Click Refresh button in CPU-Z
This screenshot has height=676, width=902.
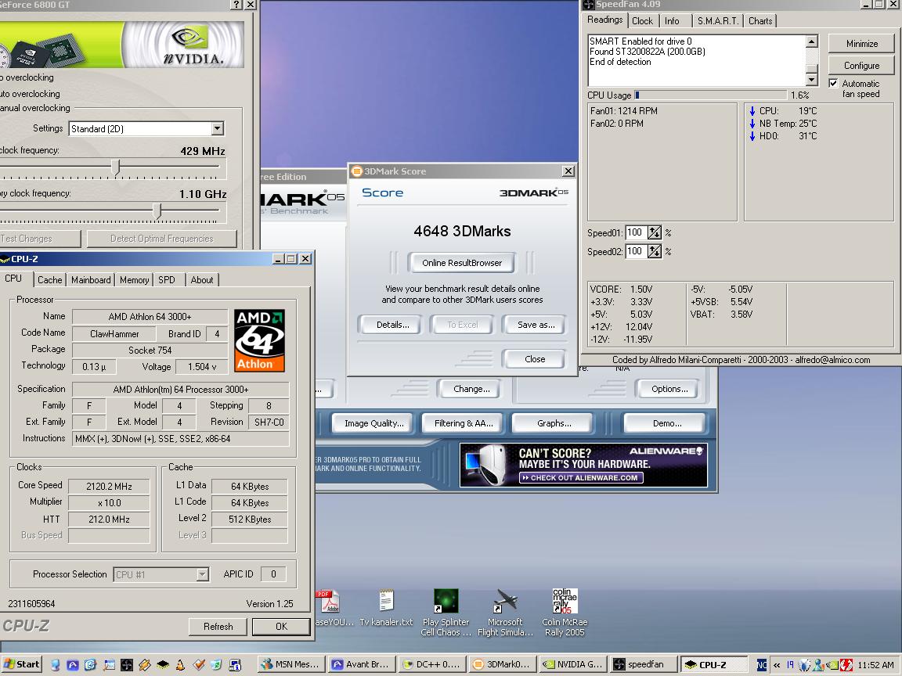tap(218, 627)
